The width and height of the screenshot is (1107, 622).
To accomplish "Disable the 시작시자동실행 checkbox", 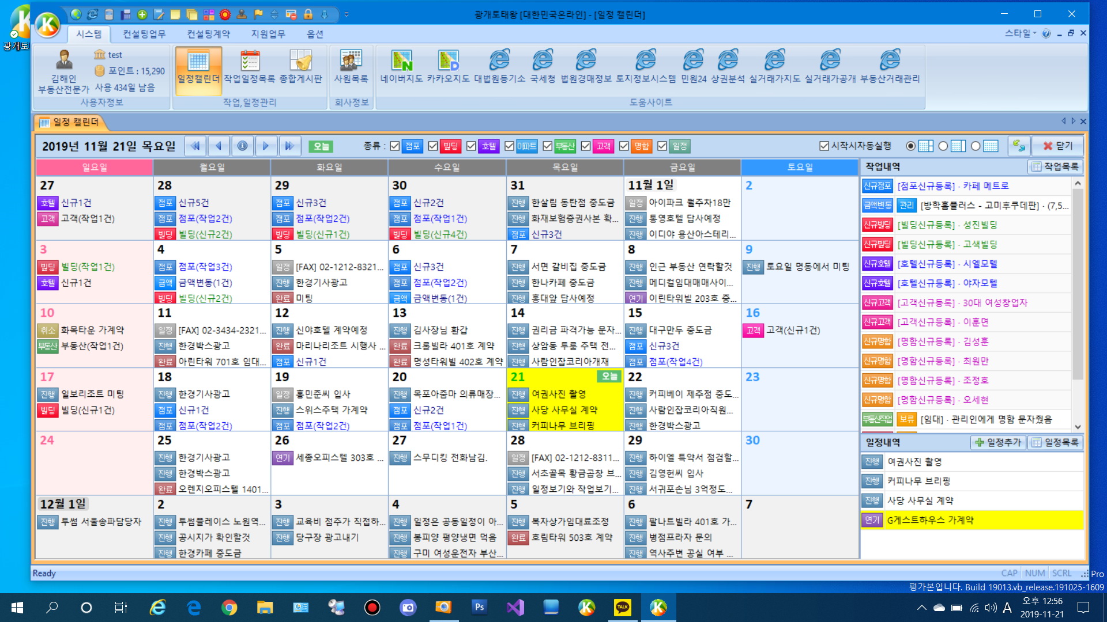I will (x=824, y=146).
